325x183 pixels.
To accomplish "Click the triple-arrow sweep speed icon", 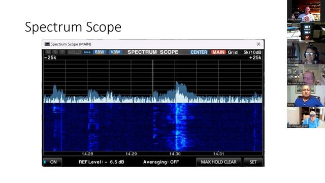I will 87,52.
